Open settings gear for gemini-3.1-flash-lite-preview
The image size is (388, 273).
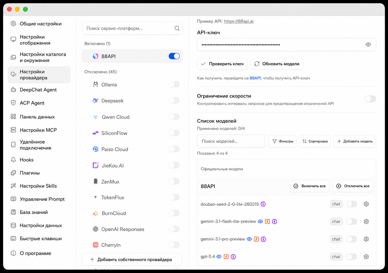click(x=366, y=221)
